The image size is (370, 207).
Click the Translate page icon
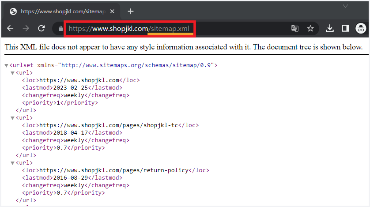tap(295, 29)
